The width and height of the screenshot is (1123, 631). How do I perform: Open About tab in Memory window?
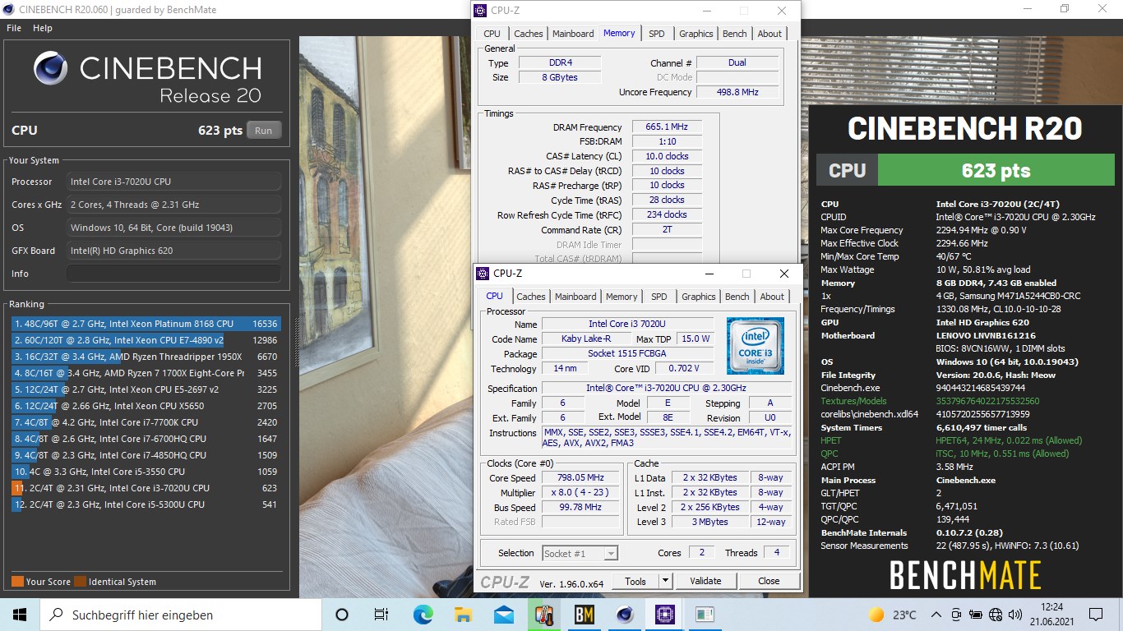(769, 34)
